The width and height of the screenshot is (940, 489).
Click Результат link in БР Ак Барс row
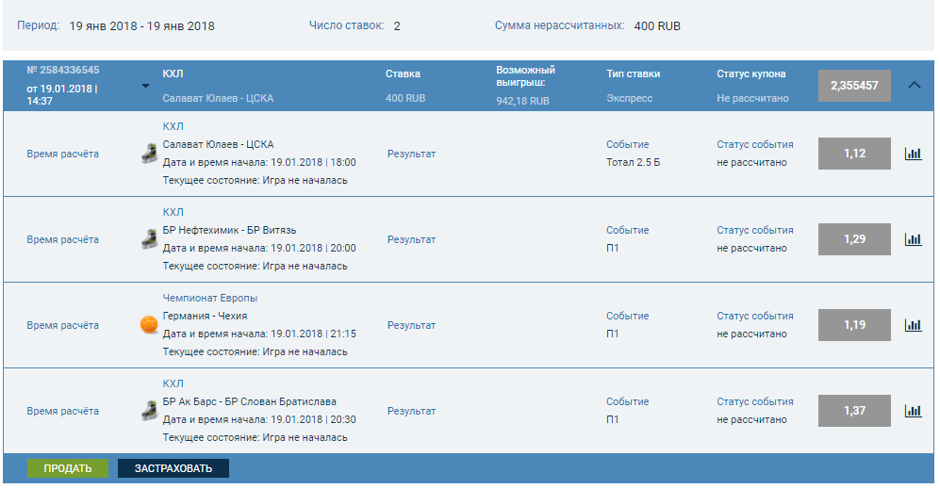pos(411,411)
